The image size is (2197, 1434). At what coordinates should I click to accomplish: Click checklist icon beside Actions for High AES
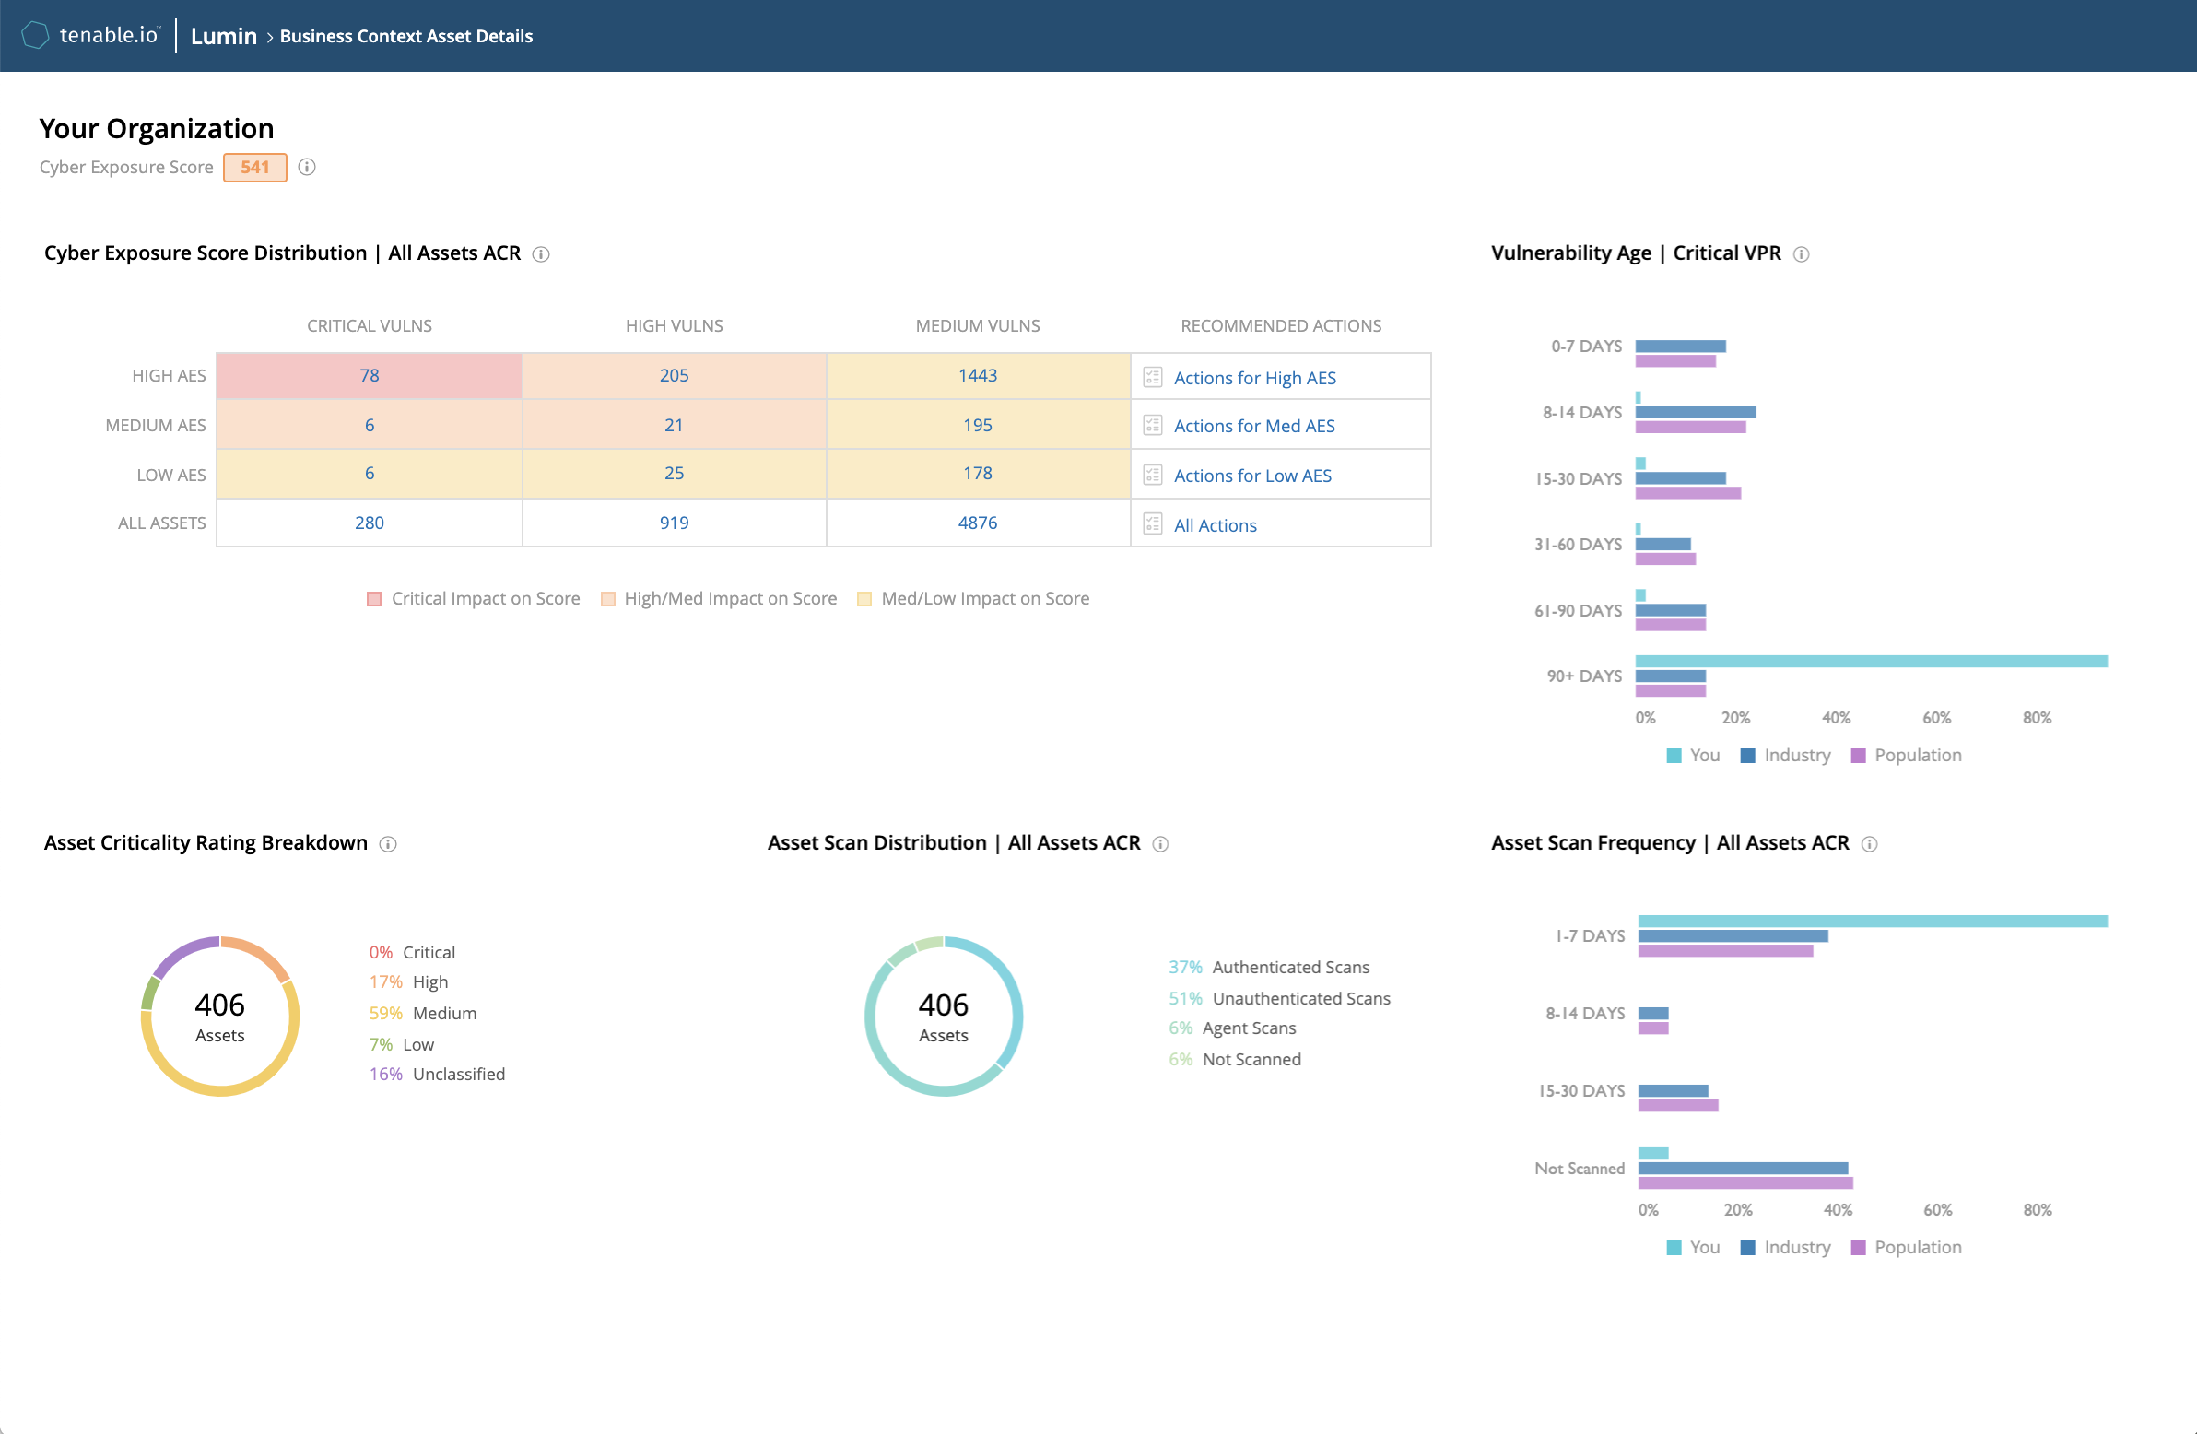point(1152,377)
